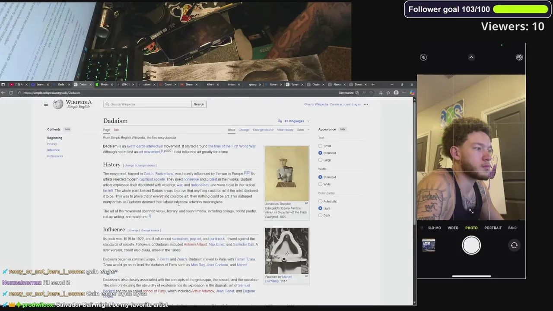Select Large text size
The width and height of the screenshot is (553, 311).
point(320,160)
